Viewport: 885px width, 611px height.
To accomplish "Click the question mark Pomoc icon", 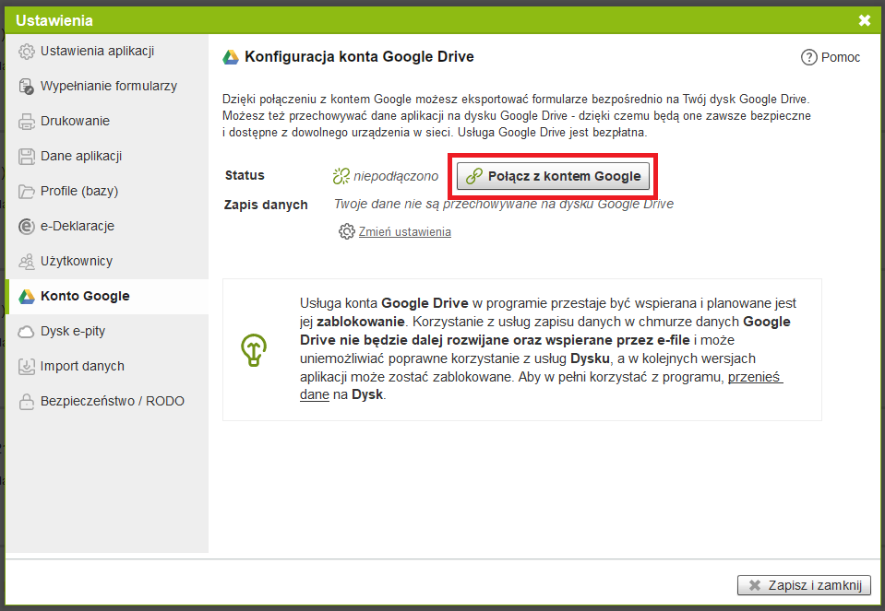I will 808,57.
